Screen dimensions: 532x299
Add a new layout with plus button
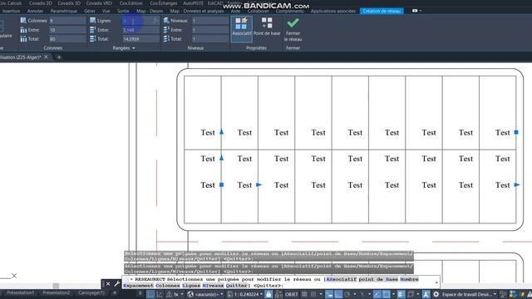[x=115, y=292]
